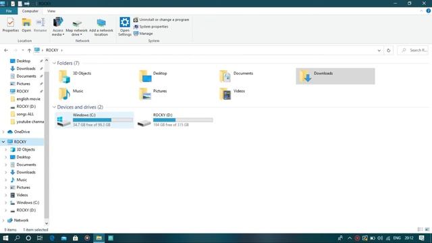Select the Downloads folder in main pane

point(335,76)
